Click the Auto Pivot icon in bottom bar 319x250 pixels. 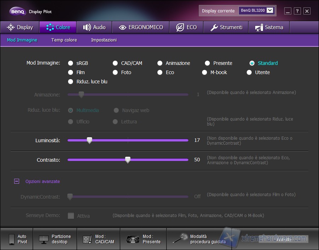pyautogui.click(x=12, y=239)
